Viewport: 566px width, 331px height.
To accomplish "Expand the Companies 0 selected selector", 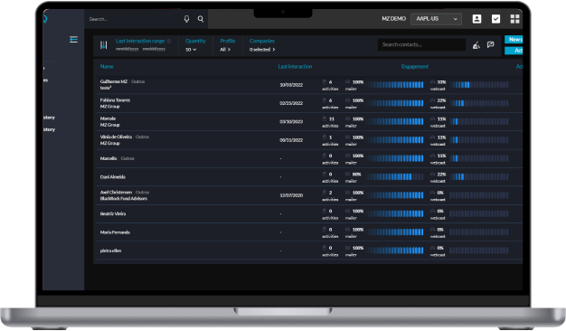I will click(x=262, y=50).
